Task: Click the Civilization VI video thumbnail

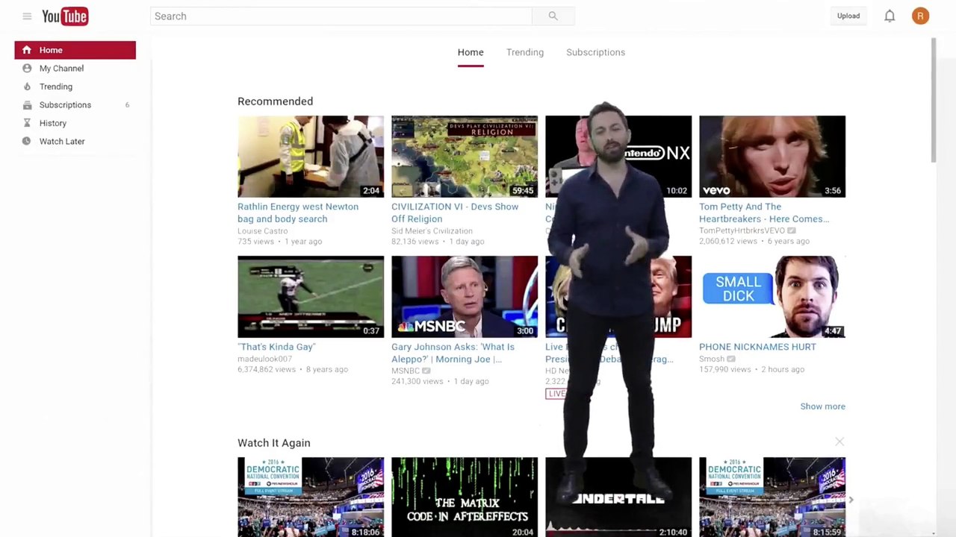Action: [x=465, y=156]
